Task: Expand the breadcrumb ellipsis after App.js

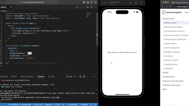Action: (x=10, y=11)
